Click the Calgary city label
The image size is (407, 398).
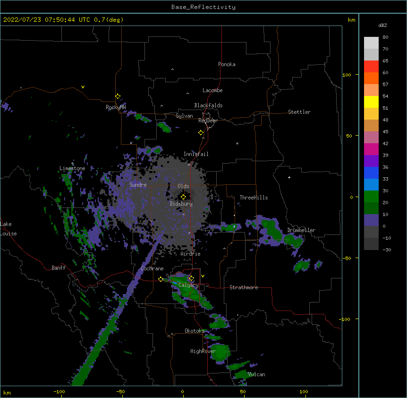(x=188, y=285)
